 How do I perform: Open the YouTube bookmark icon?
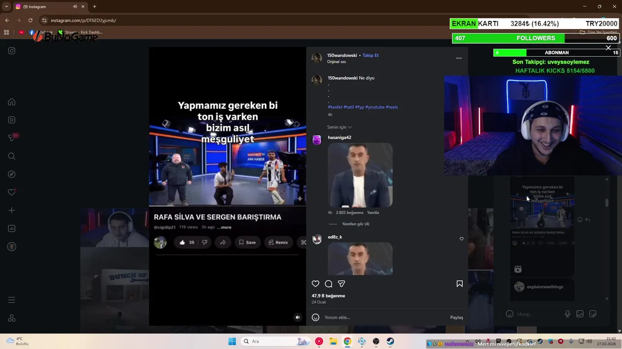tap(21, 32)
